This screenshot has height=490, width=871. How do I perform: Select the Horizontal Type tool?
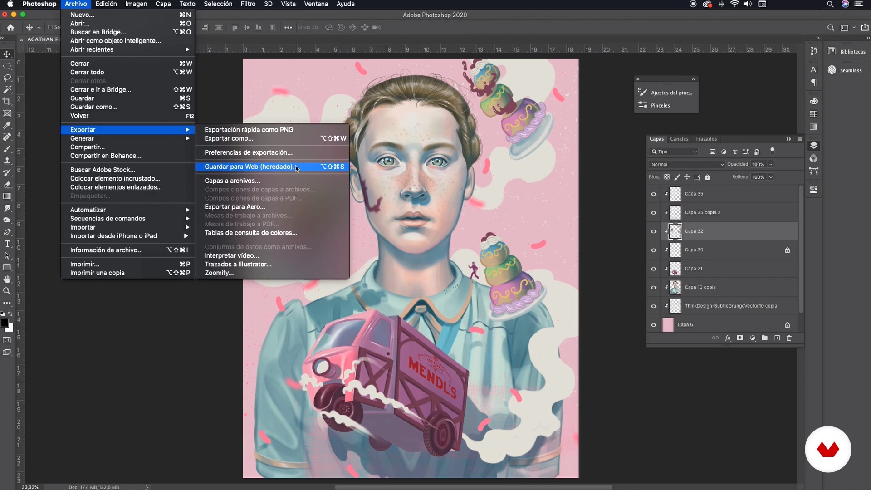(7, 244)
